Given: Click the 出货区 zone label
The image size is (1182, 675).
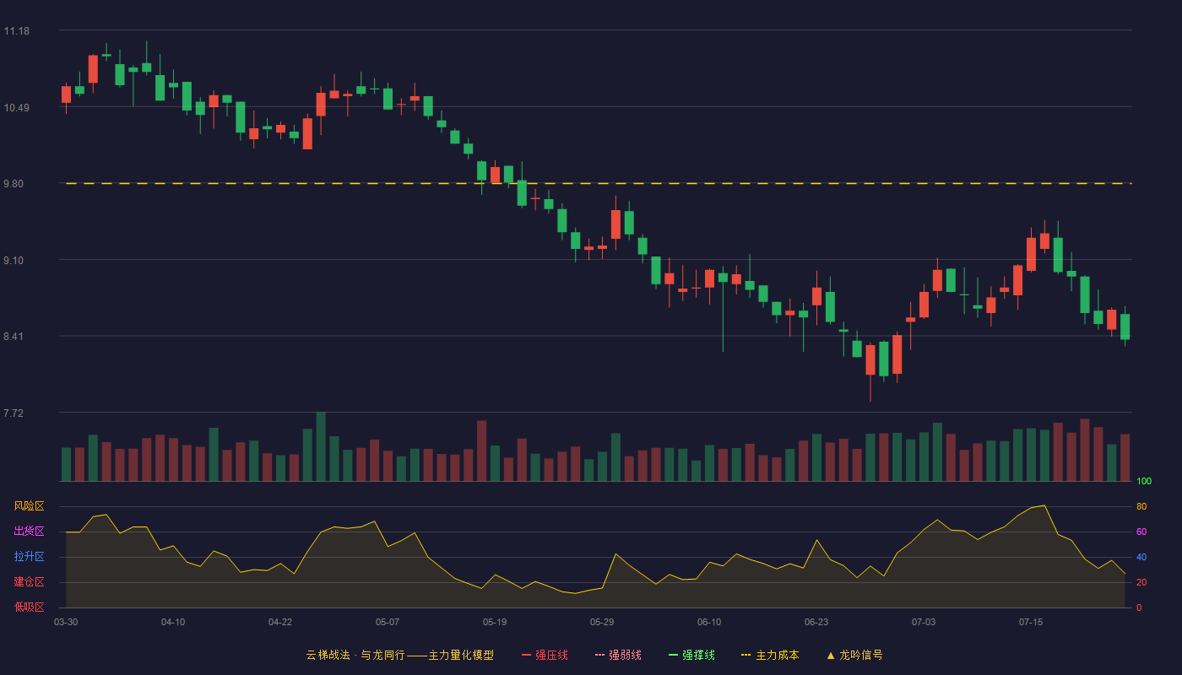Looking at the screenshot, I should pyautogui.click(x=29, y=532).
